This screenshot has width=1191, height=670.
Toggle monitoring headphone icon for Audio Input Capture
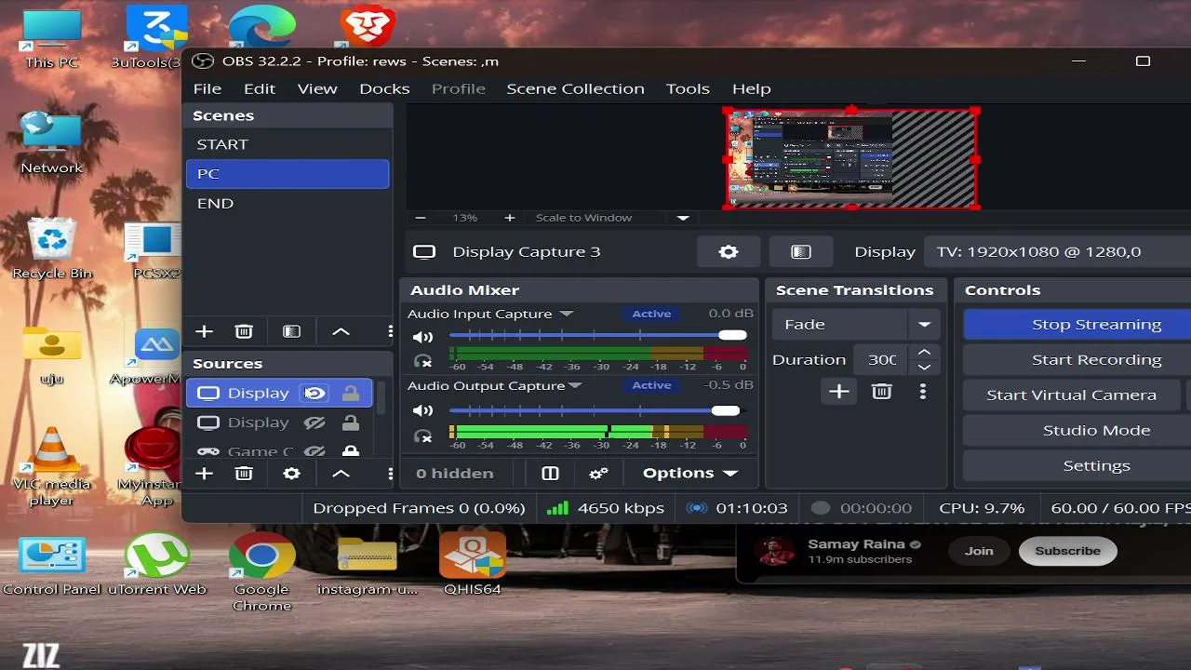tap(423, 361)
